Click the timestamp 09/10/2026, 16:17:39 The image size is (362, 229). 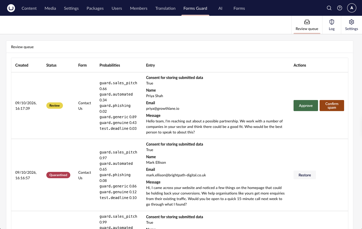(26, 106)
